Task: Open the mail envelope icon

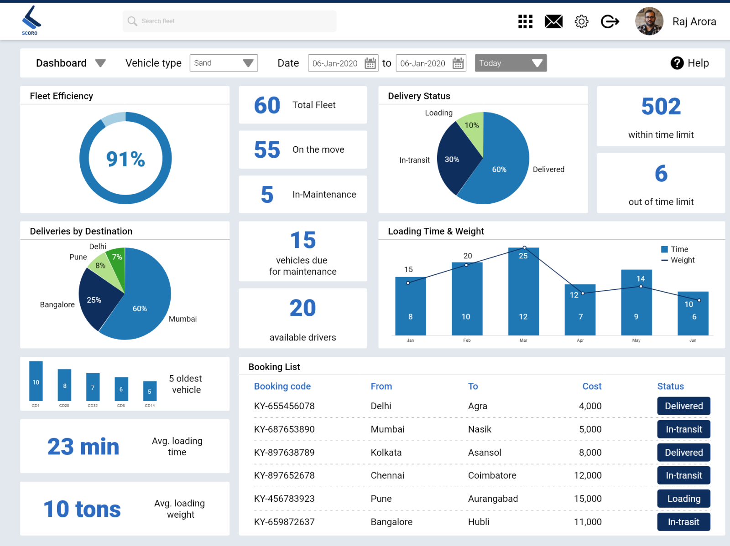Action: click(x=553, y=21)
